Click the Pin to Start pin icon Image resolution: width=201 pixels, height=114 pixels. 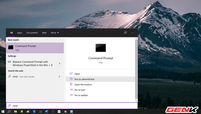coord(71,90)
